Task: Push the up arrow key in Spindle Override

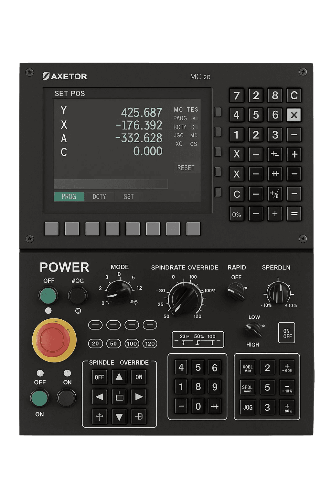Action: 119,377
